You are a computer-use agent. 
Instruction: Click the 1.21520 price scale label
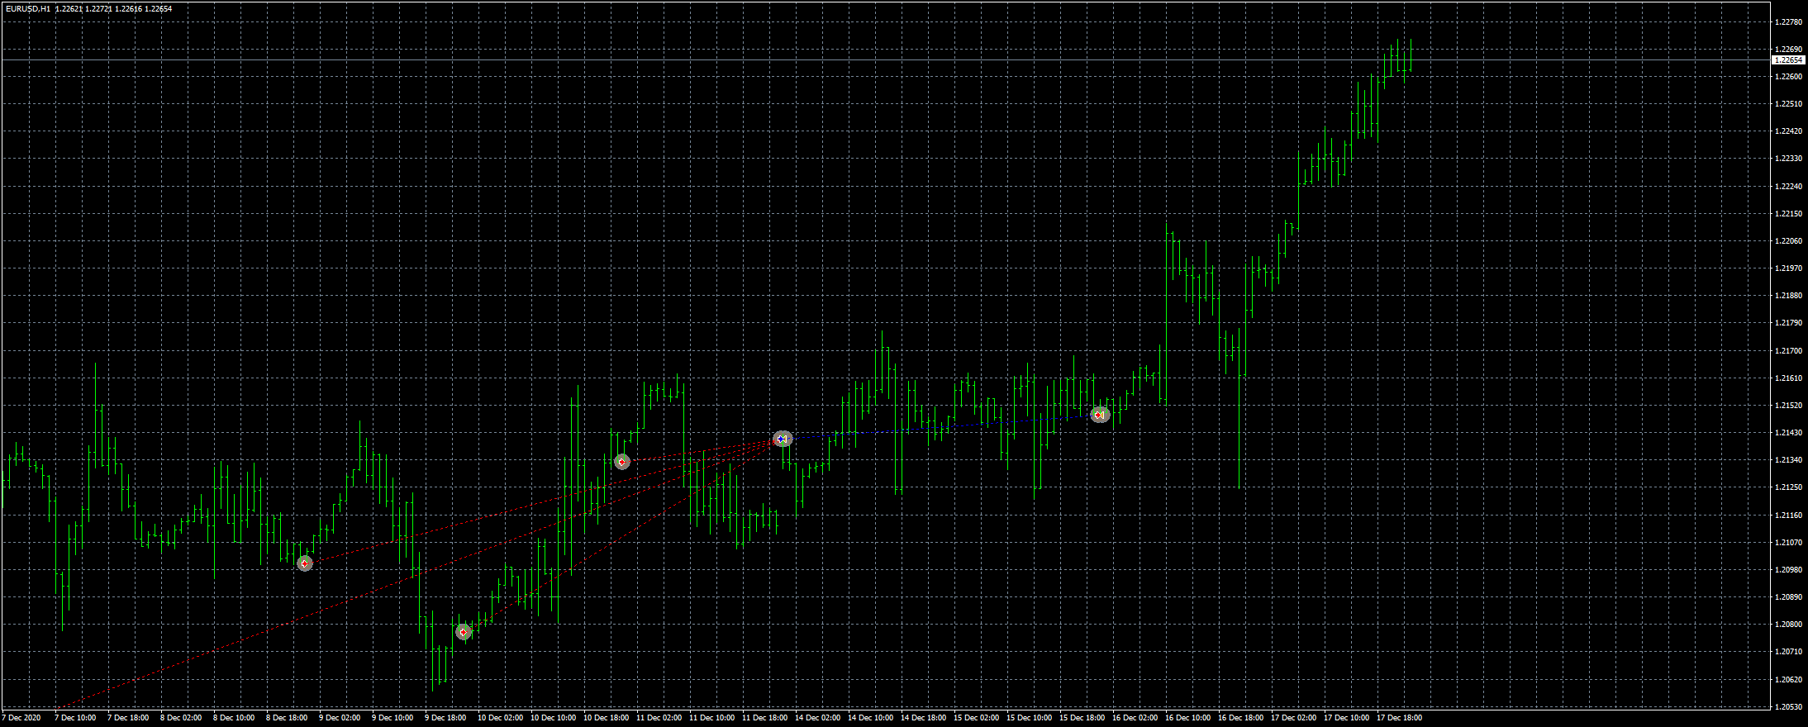tap(1787, 406)
